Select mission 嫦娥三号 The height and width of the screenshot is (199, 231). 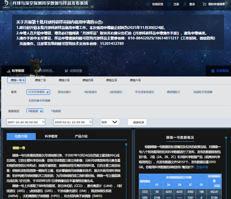(64, 80)
